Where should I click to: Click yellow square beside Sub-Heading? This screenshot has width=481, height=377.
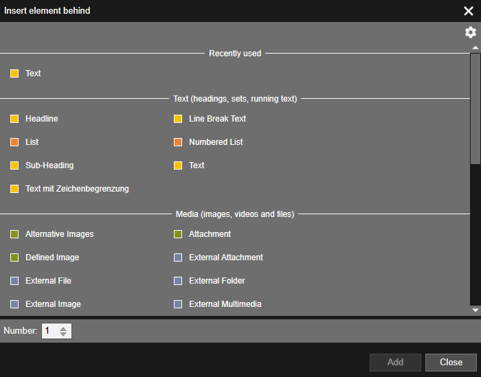(14, 165)
